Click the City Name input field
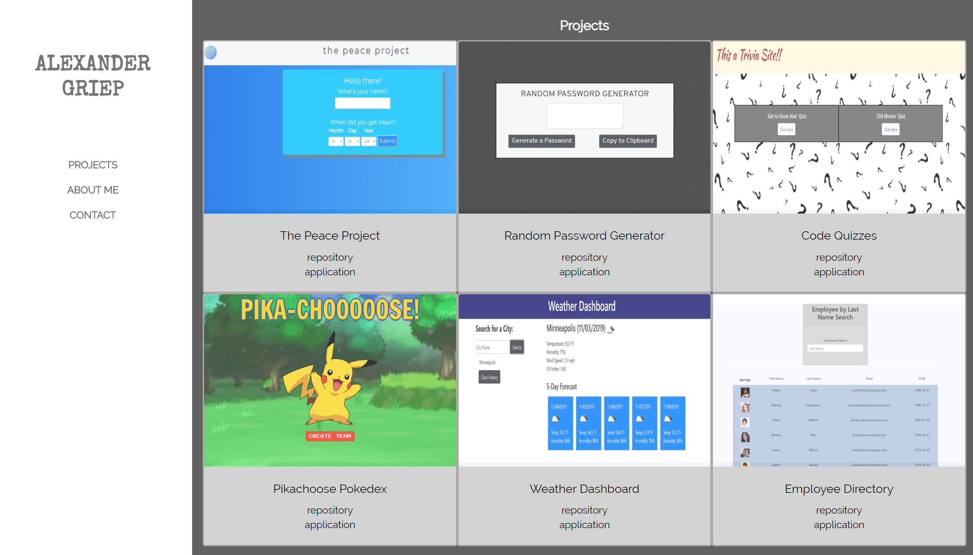Screen dimensions: 973x555 [492, 347]
